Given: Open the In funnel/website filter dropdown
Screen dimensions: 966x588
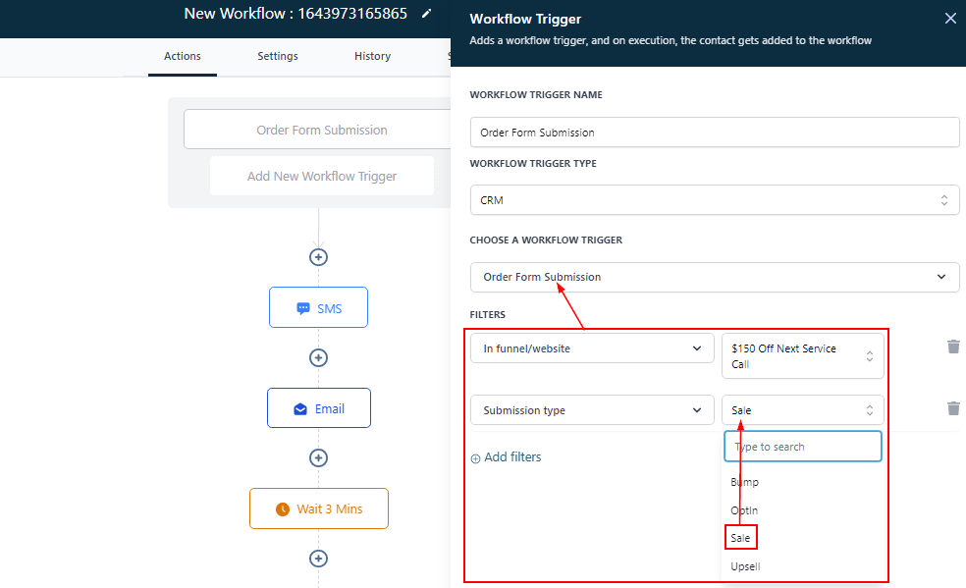Looking at the screenshot, I should 592,348.
